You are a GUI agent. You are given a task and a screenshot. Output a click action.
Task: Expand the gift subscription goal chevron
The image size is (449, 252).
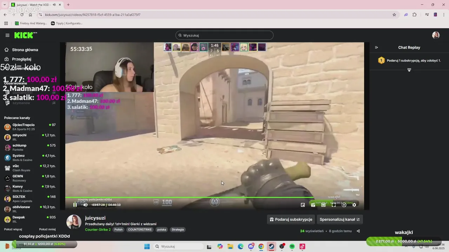pyautogui.click(x=409, y=70)
